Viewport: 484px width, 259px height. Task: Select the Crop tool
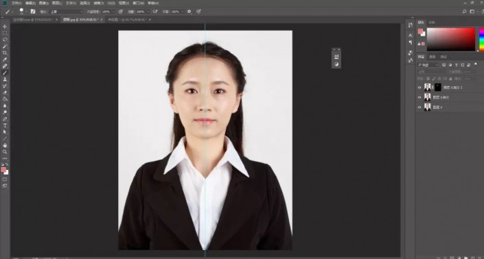(5, 53)
